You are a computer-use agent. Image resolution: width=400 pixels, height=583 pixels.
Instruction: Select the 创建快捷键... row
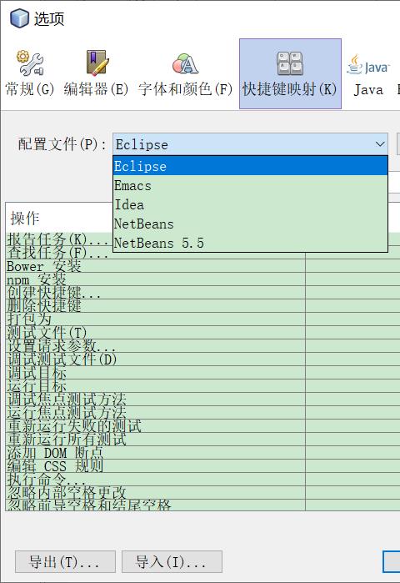[x=155, y=293]
